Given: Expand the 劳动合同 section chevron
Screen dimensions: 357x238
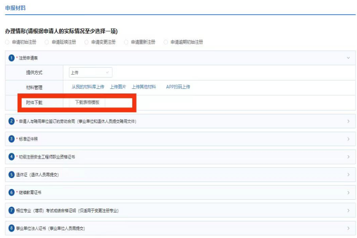Looking at the screenshot, I should click(x=348, y=121).
